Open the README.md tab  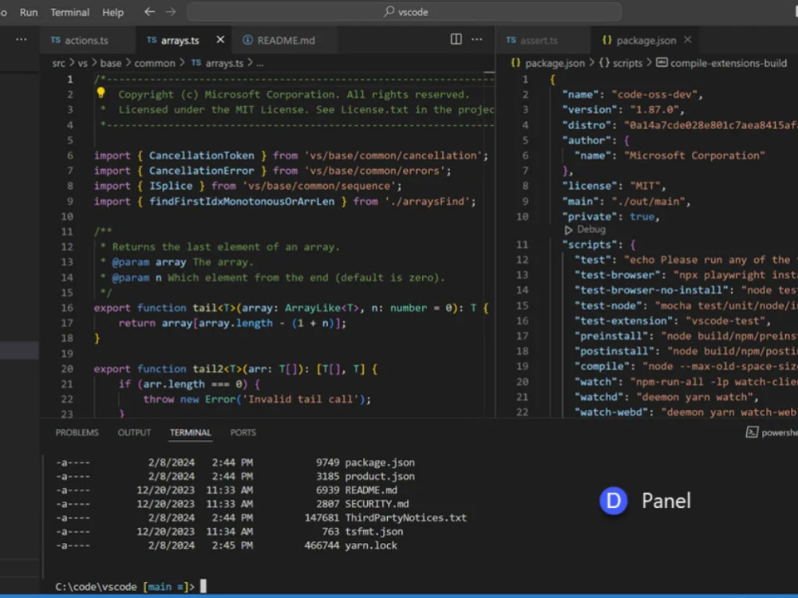286,40
